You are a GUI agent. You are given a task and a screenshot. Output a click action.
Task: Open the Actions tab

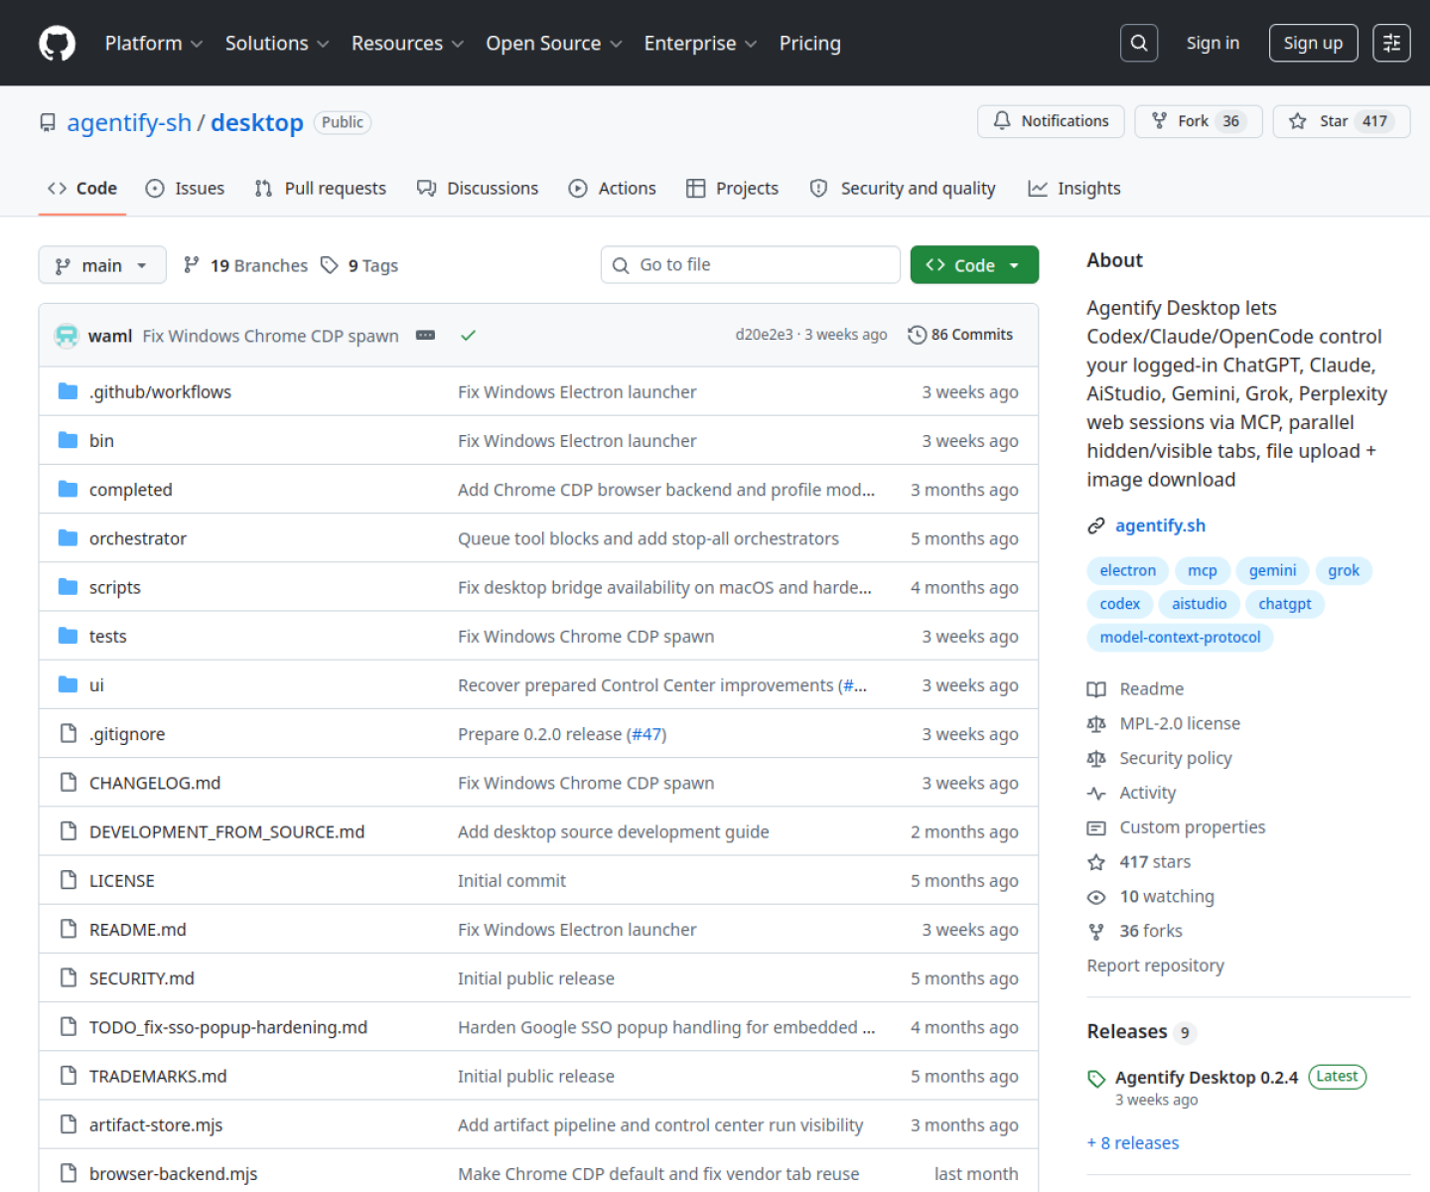tap(612, 189)
